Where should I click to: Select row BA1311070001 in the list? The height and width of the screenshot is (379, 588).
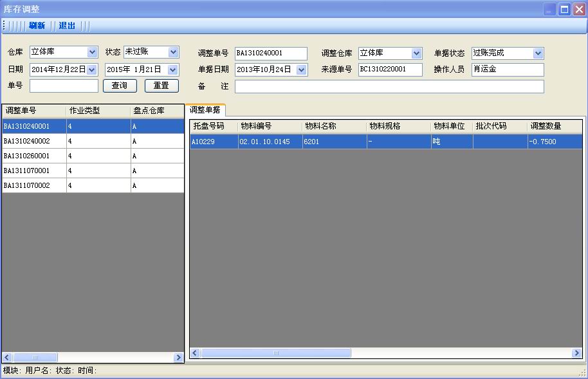(93, 171)
